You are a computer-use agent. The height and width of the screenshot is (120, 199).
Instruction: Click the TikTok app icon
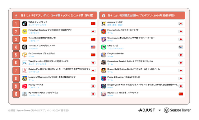[25, 24]
